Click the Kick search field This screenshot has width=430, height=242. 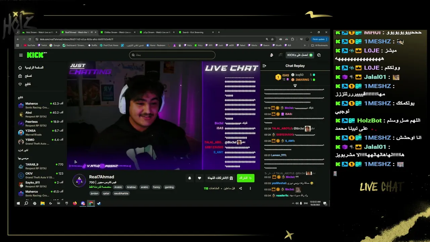(x=172, y=55)
